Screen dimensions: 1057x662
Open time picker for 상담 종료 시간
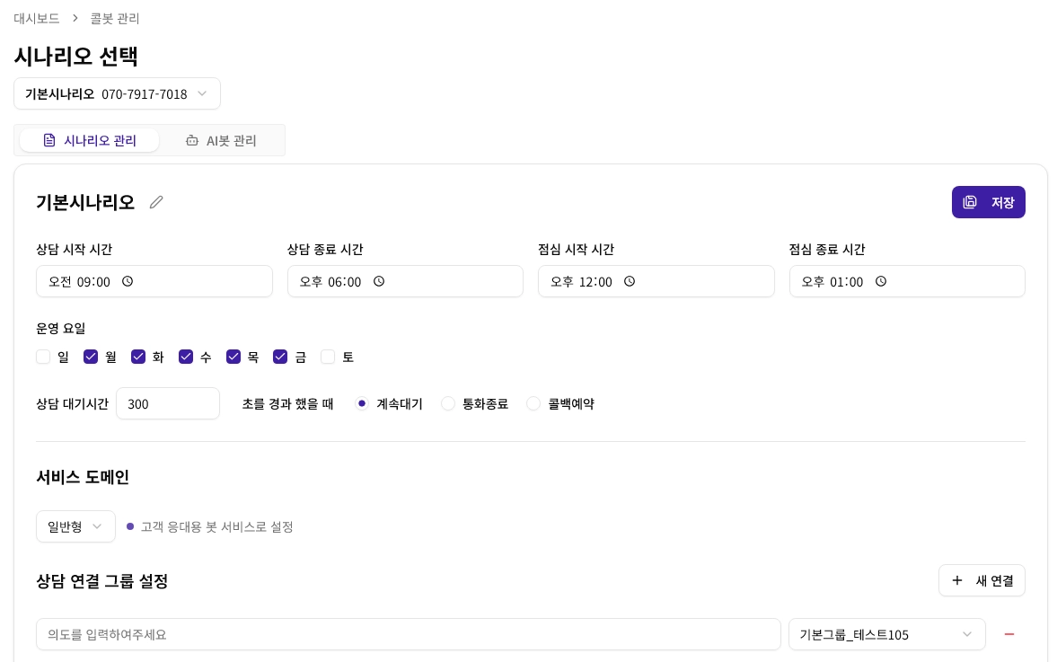379,281
